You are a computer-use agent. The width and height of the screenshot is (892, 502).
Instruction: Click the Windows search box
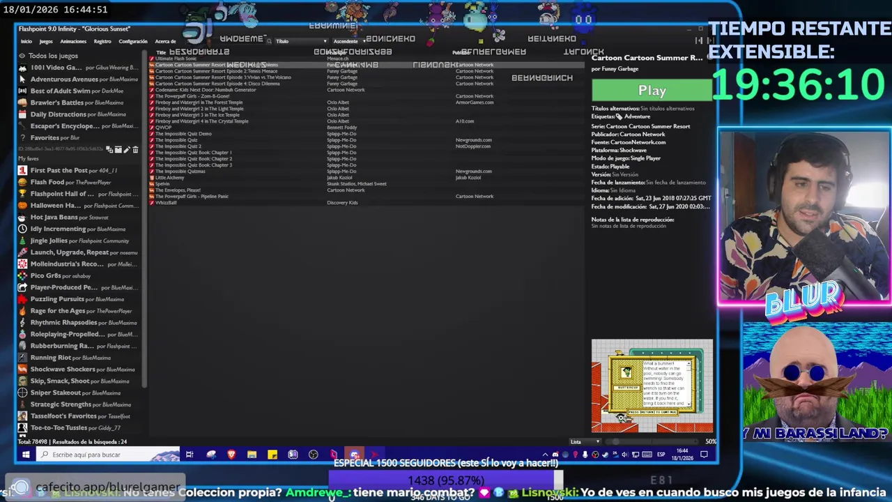click(x=108, y=455)
